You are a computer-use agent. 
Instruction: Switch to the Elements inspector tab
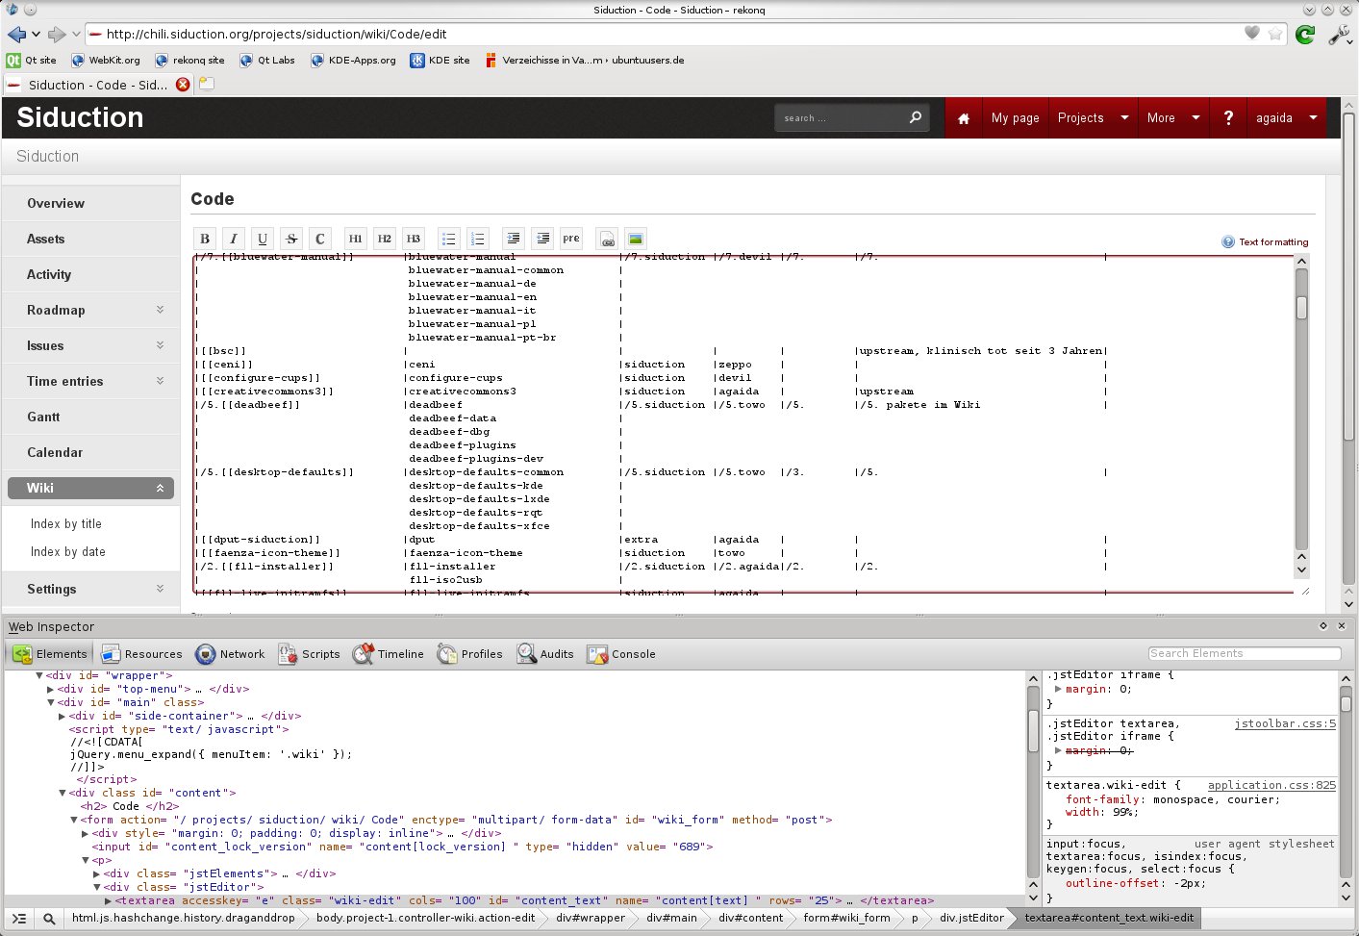click(x=49, y=654)
